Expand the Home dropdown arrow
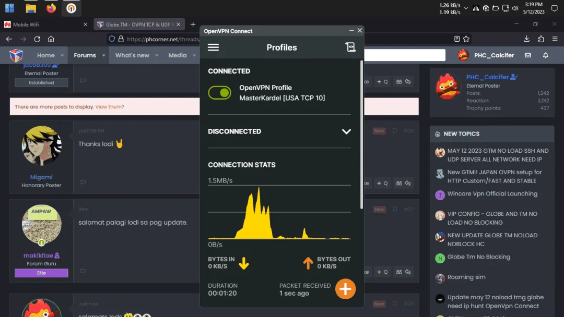This screenshot has height=317, width=564. [62, 56]
